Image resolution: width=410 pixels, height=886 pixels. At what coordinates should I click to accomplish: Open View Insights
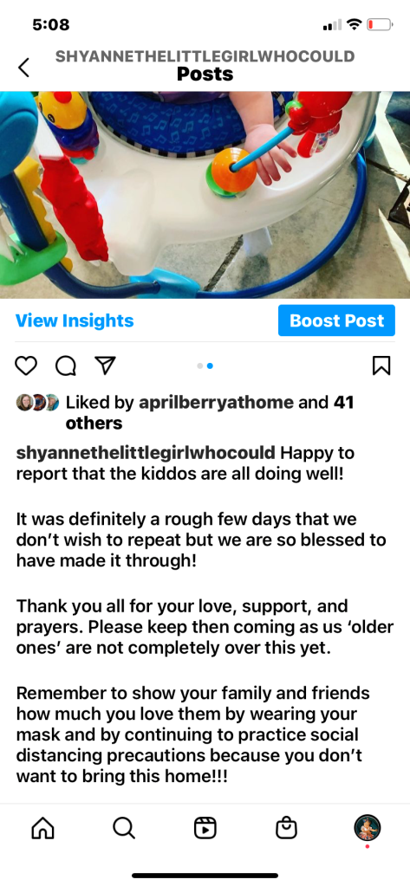coord(75,321)
